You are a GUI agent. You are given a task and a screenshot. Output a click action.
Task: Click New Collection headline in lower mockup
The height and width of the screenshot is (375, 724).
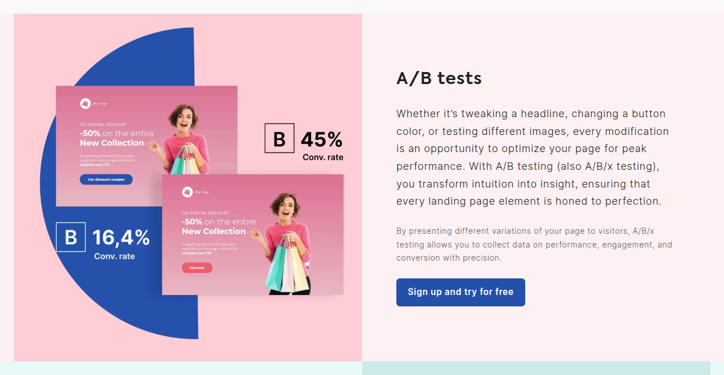[214, 232]
